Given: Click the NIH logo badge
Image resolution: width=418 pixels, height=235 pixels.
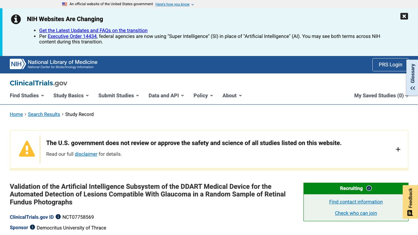Looking at the screenshot, I should click(x=18, y=64).
